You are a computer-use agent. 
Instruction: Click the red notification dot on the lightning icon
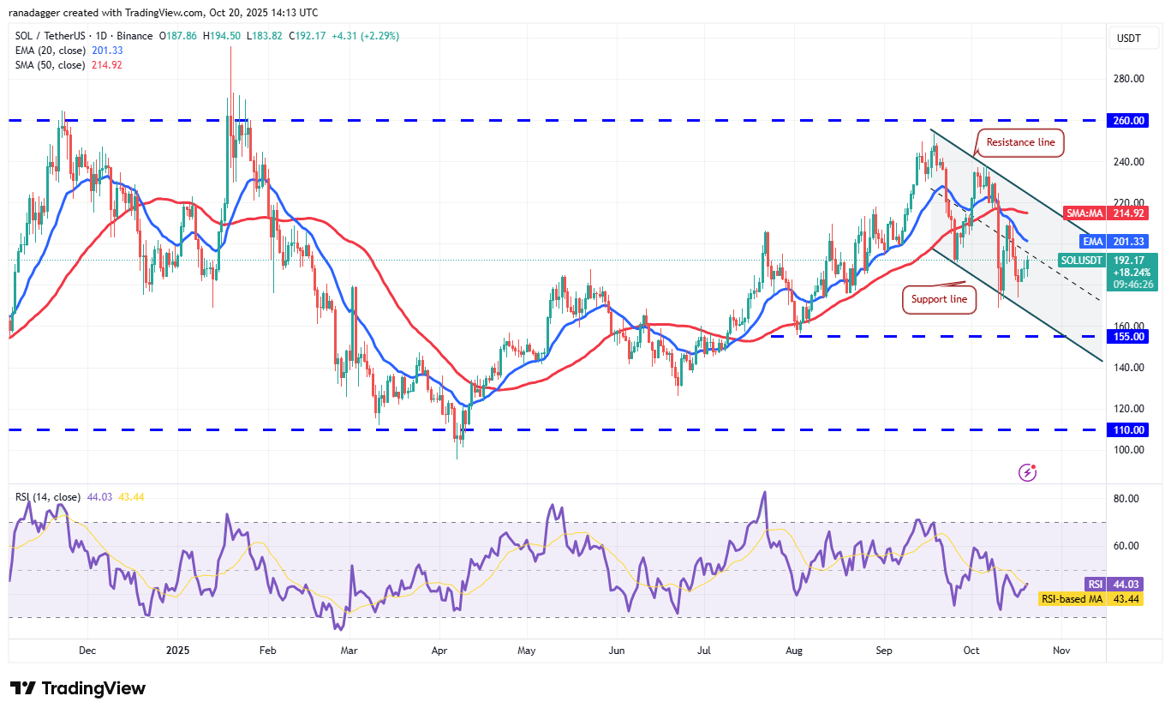coord(1034,465)
